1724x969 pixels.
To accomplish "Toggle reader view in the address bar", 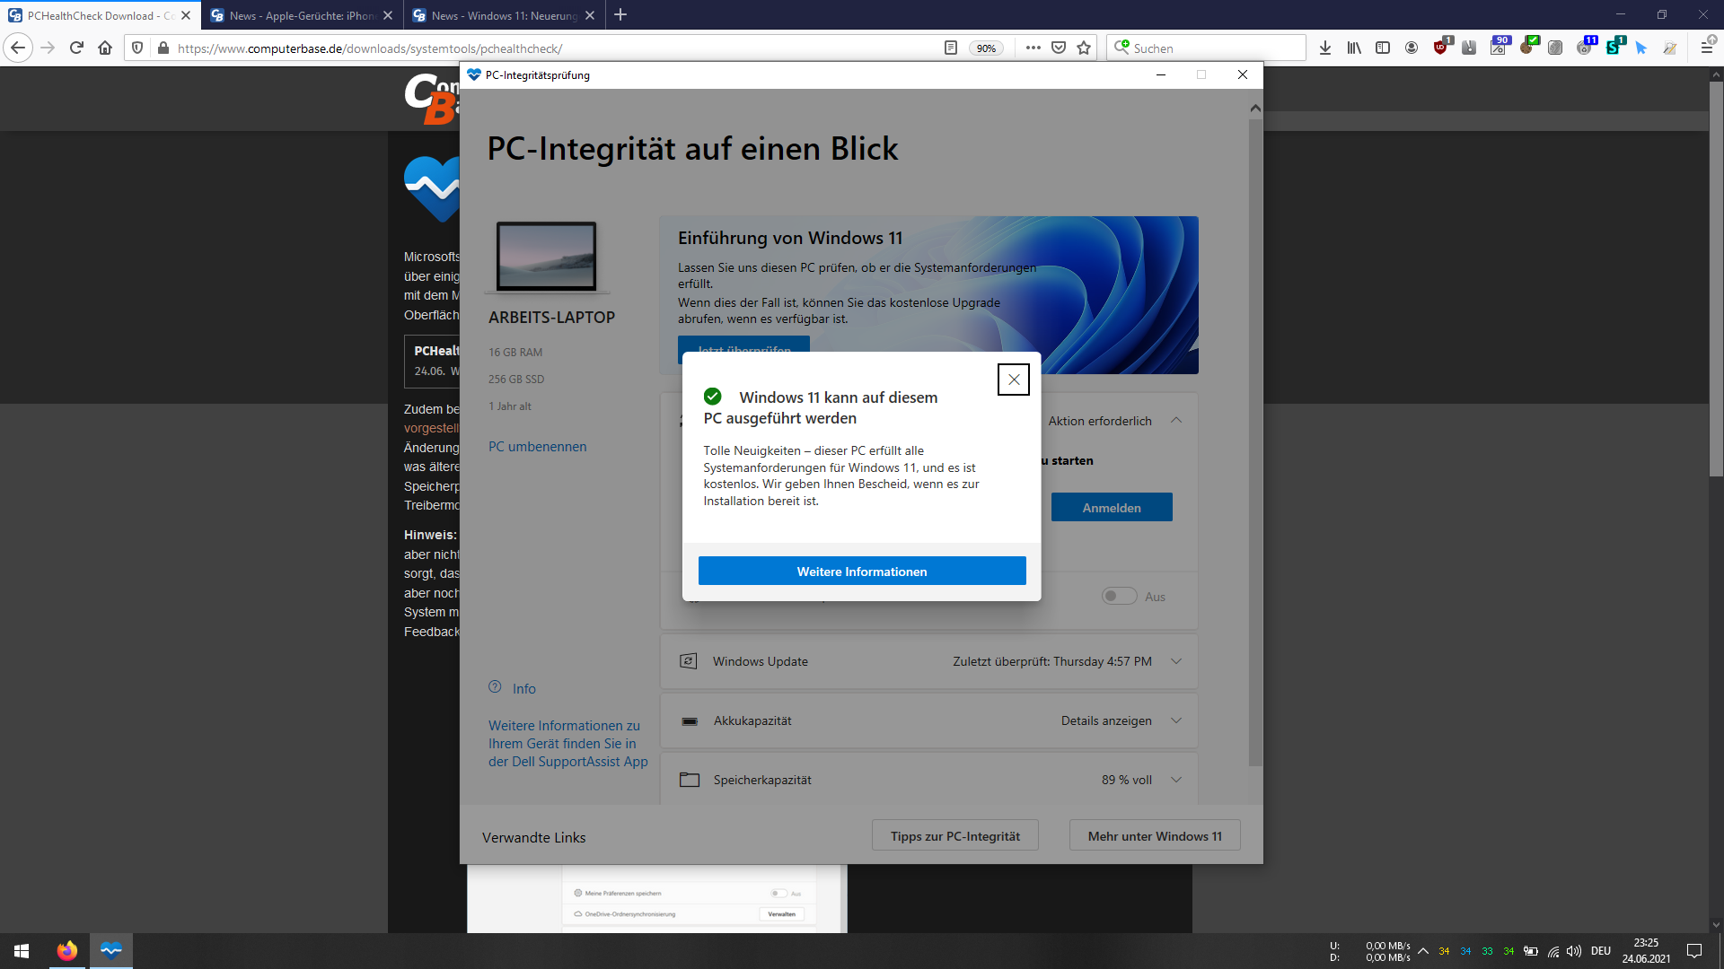I will 951,48.
